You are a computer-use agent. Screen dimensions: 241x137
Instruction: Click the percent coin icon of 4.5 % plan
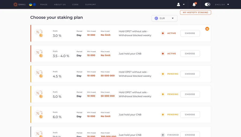click(39, 74)
